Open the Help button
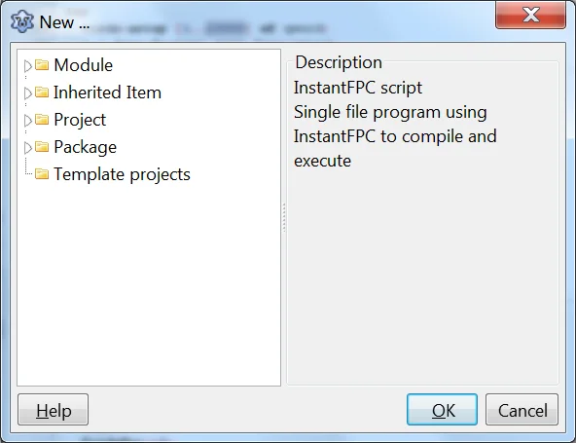This screenshot has height=443, width=576. click(53, 410)
